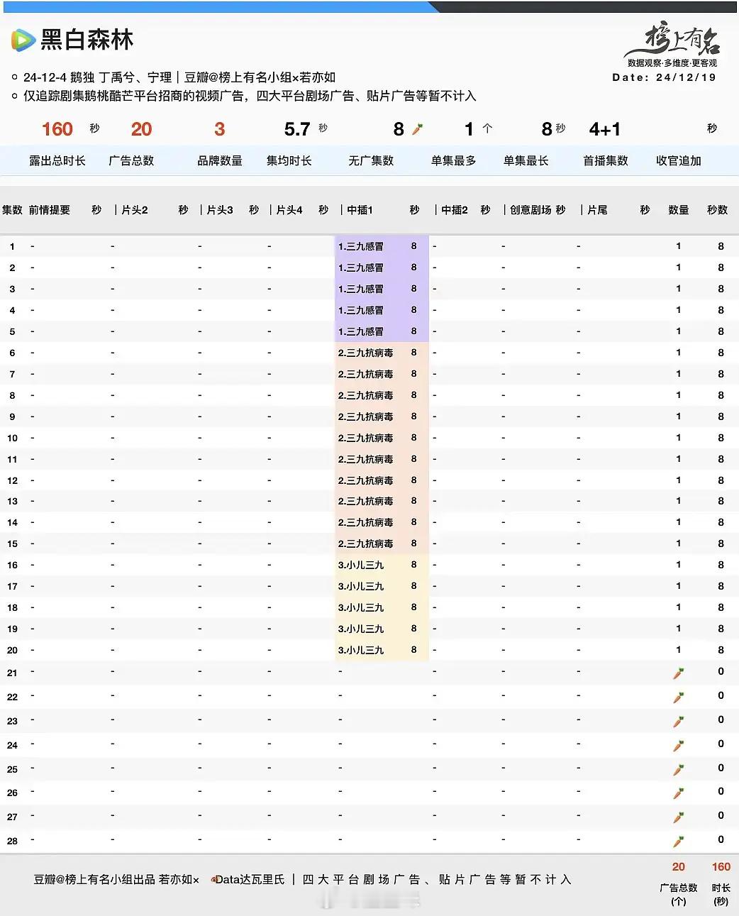Click 1.三九感冒 in episode 1 row
This screenshot has width=739, height=916.
[361, 247]
